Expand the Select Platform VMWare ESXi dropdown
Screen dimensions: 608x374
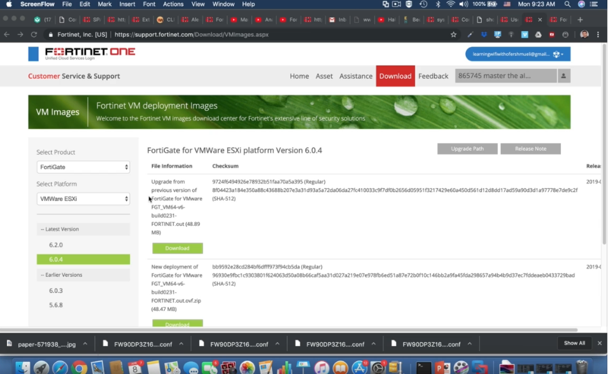(x=83, y=198)
